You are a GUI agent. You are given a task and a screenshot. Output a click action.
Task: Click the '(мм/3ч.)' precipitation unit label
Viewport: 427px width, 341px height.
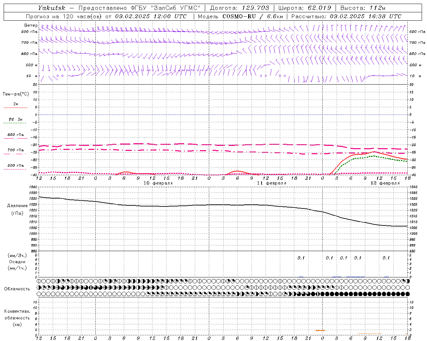point(17,255)
